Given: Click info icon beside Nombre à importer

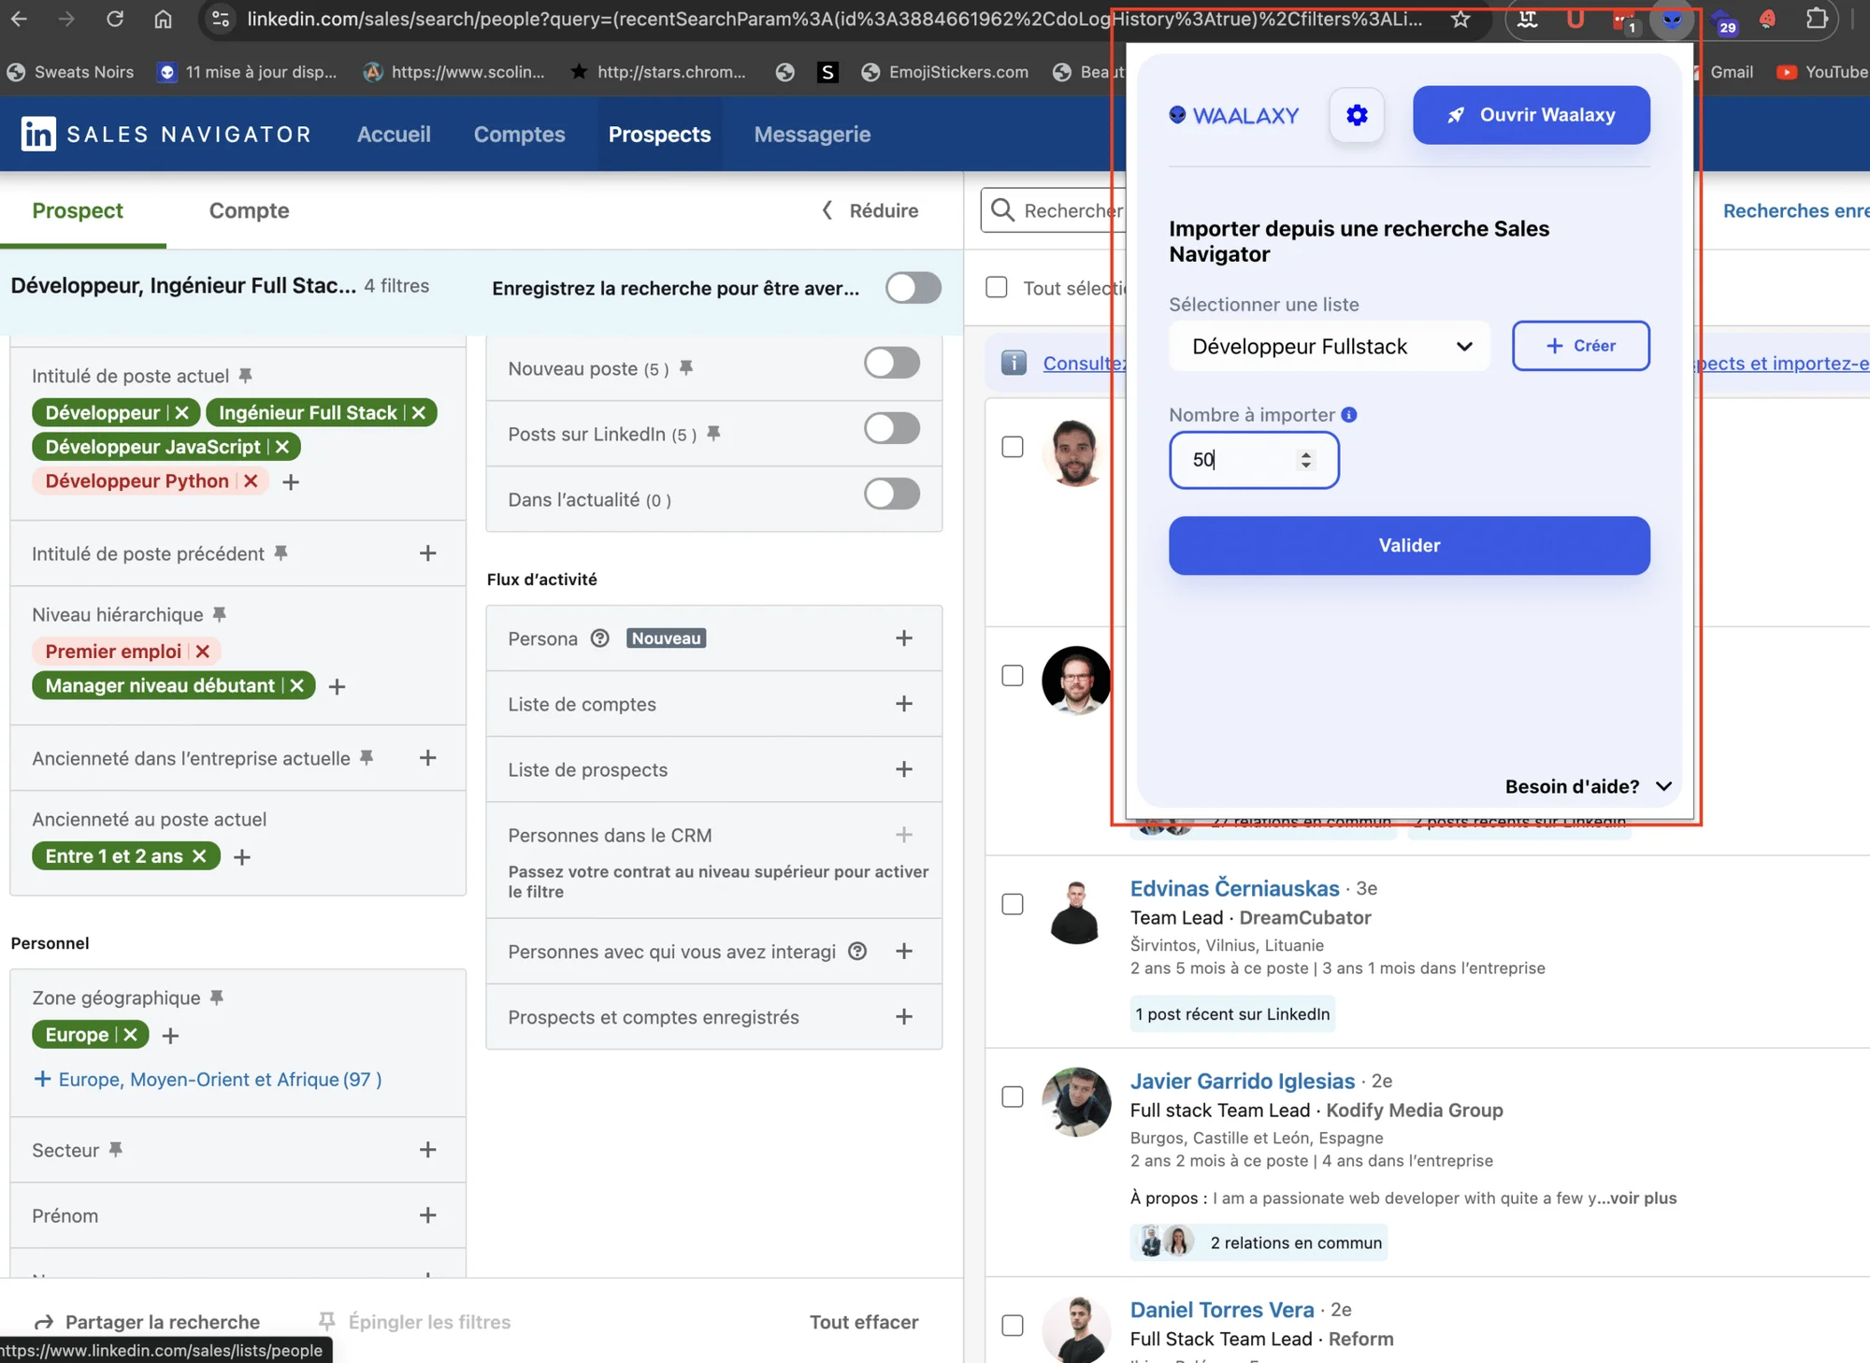Looking at the screenshot, I should [x=1348, y=415].
